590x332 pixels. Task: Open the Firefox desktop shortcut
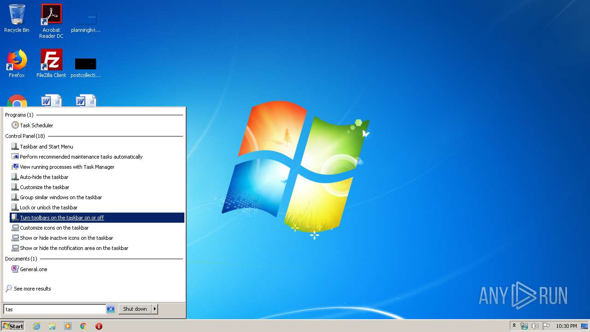[17, 64]
